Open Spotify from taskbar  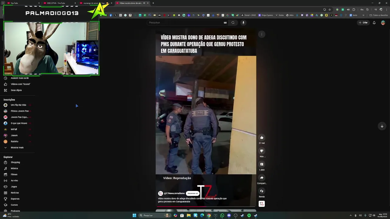click(x=249, y=215)
